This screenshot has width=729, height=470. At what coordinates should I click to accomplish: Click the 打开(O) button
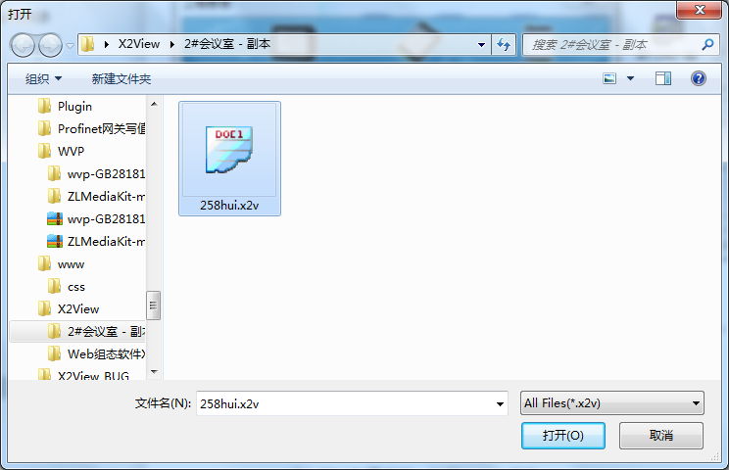point(563,436)
